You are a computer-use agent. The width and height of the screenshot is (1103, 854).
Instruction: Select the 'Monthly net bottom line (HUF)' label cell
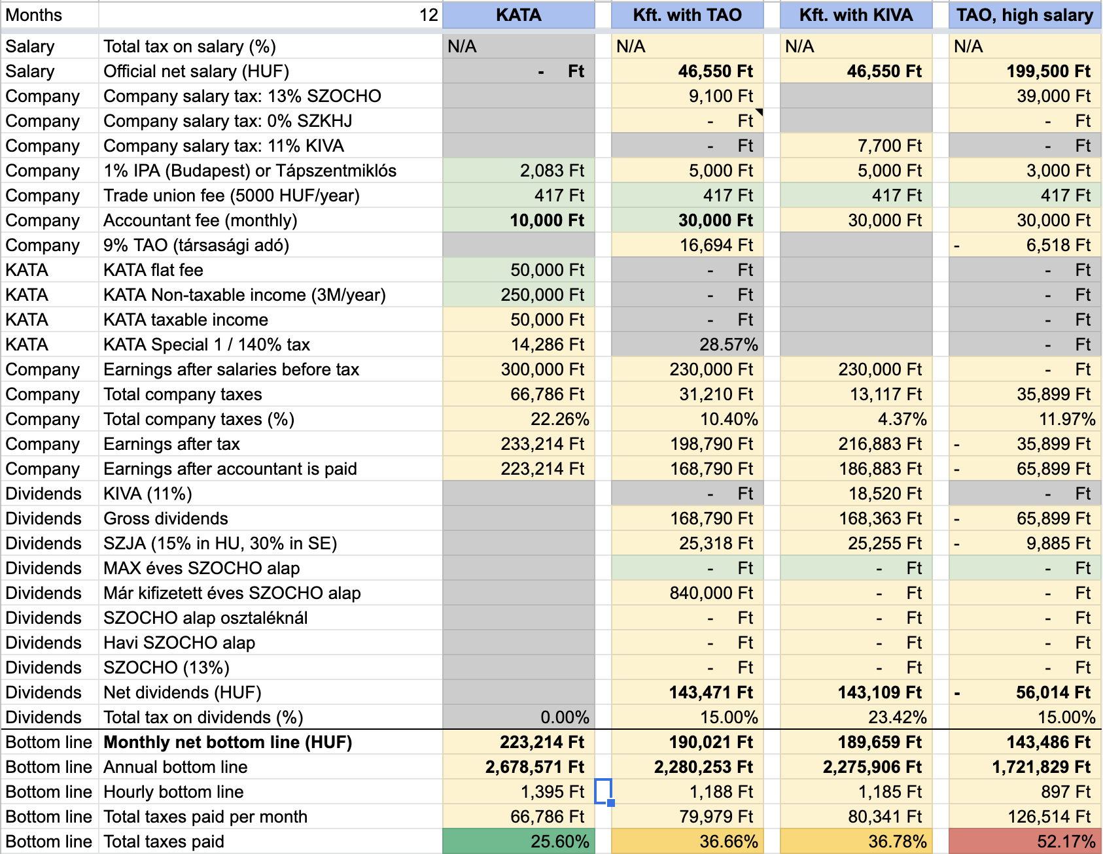coord(270,742)
